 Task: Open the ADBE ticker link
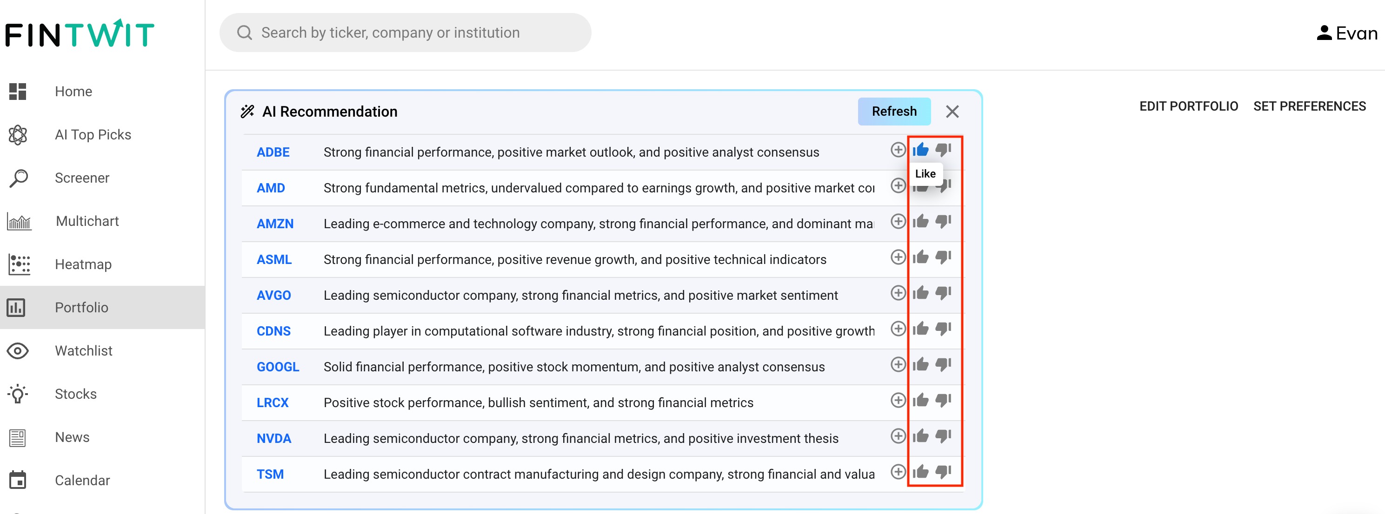point(273,152)
